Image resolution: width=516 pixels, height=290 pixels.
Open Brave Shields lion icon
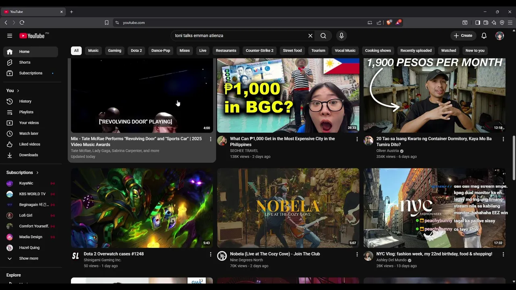point(389,23)
